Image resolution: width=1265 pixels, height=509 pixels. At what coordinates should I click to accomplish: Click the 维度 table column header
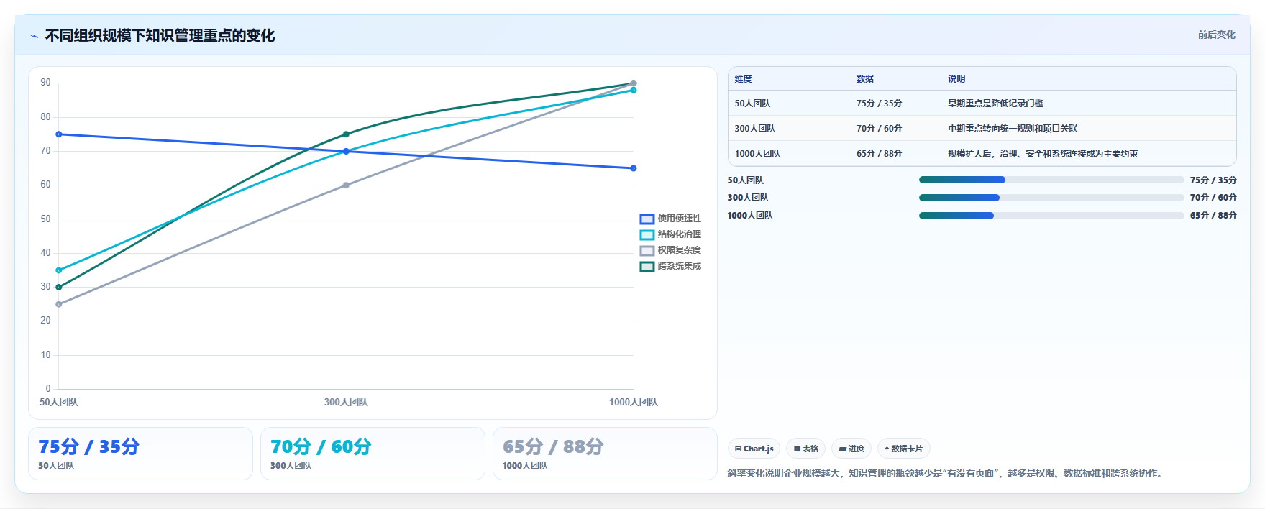click(x=743, y=79)
